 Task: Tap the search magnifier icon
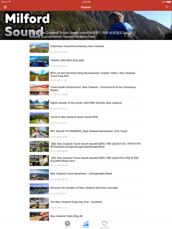point(167,7)
